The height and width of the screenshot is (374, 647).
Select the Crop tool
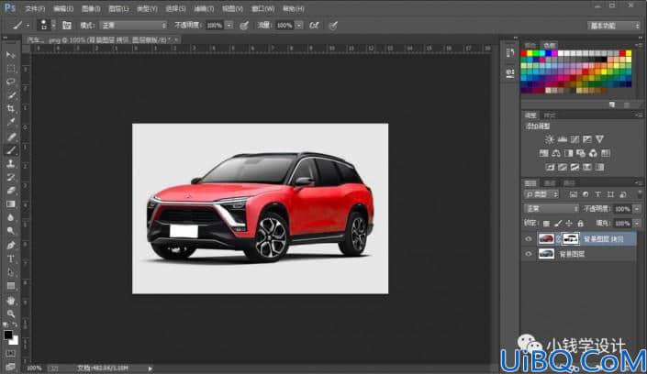11,109
